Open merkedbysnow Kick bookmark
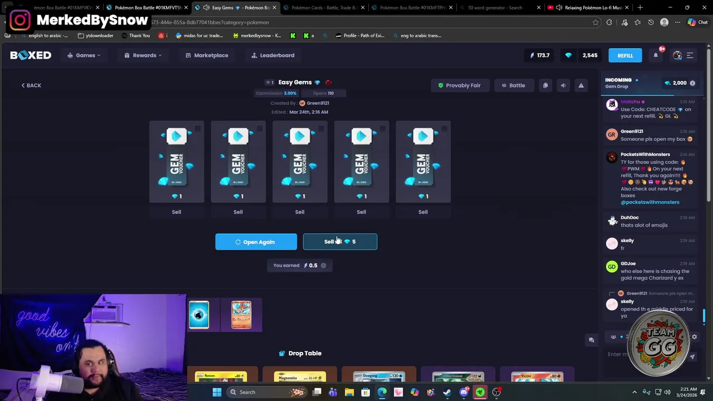This screenshot has height=401, width=713. [x=257, y=36]
